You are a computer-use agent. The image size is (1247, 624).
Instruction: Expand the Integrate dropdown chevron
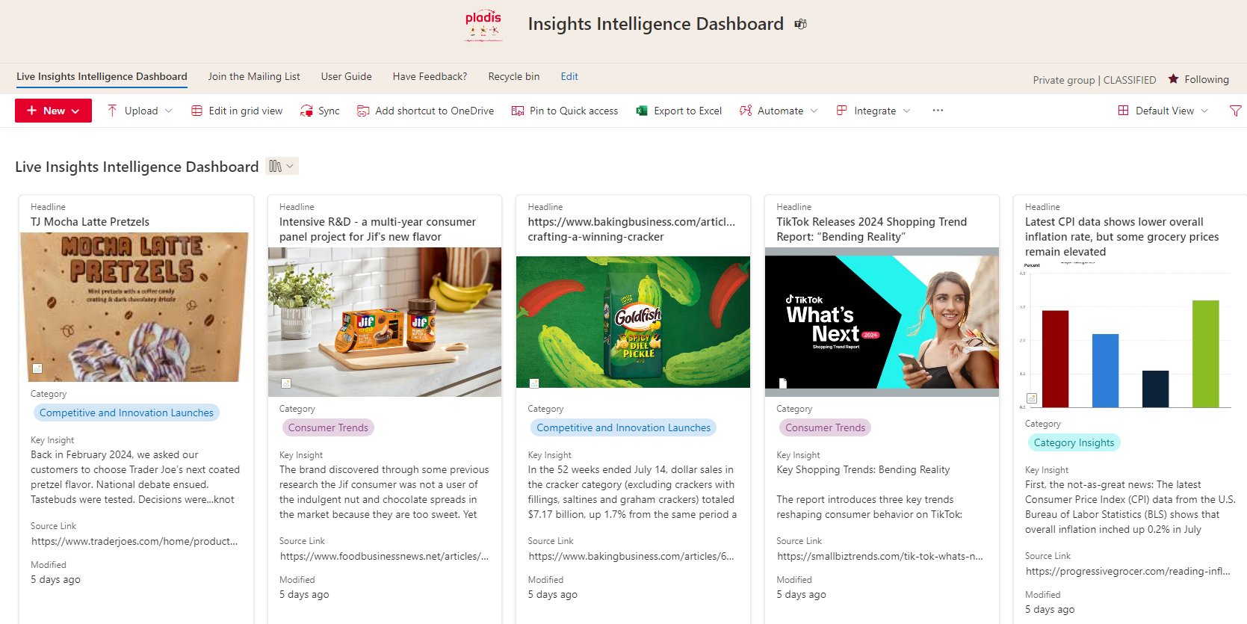[906, 111]
